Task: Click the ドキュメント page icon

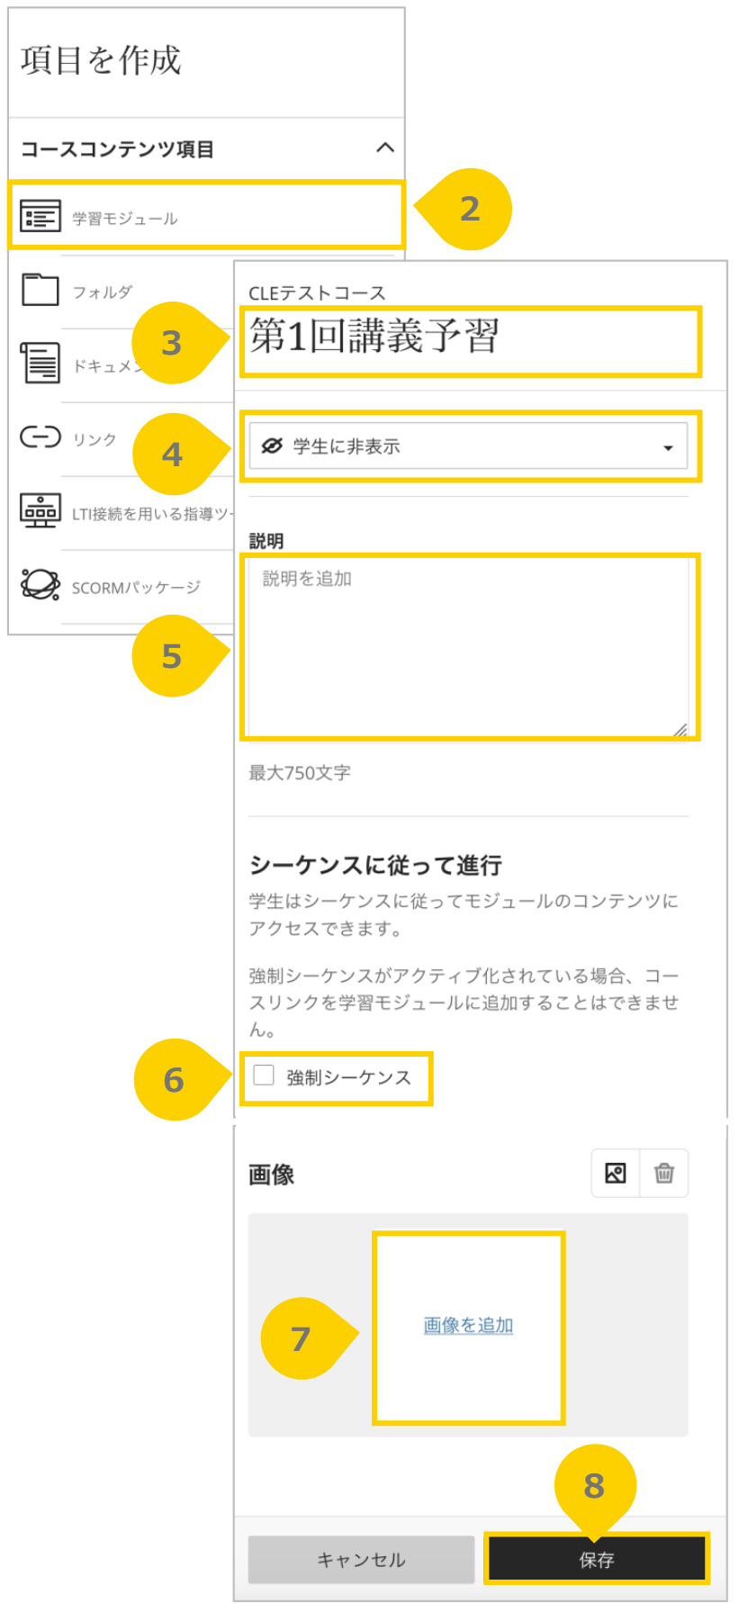Action: [41, 363]
